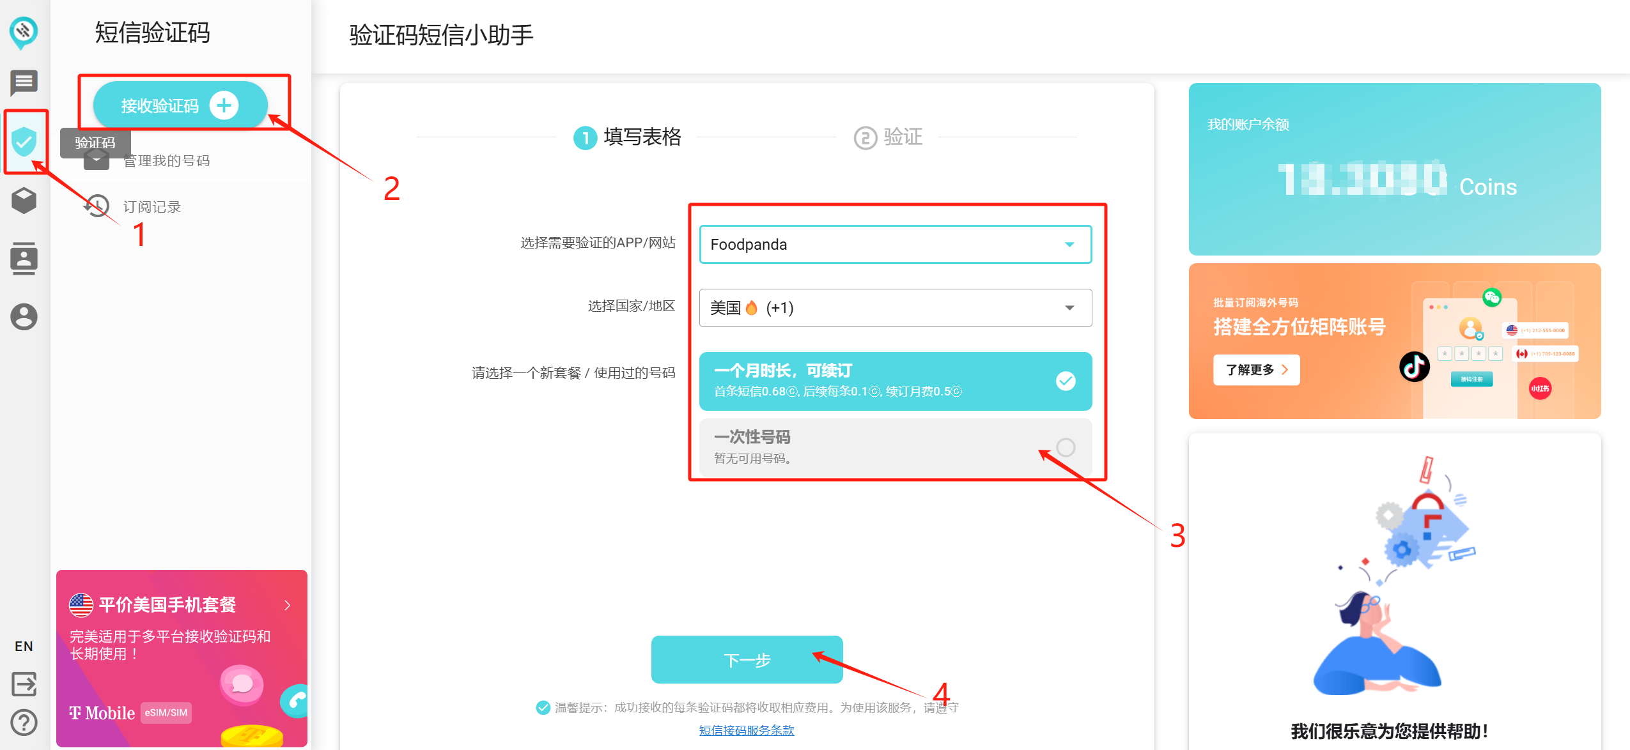1630x750 pixels.
Task: Open the 平价美国手机套餐 promo banner
Action: (182, 659)
